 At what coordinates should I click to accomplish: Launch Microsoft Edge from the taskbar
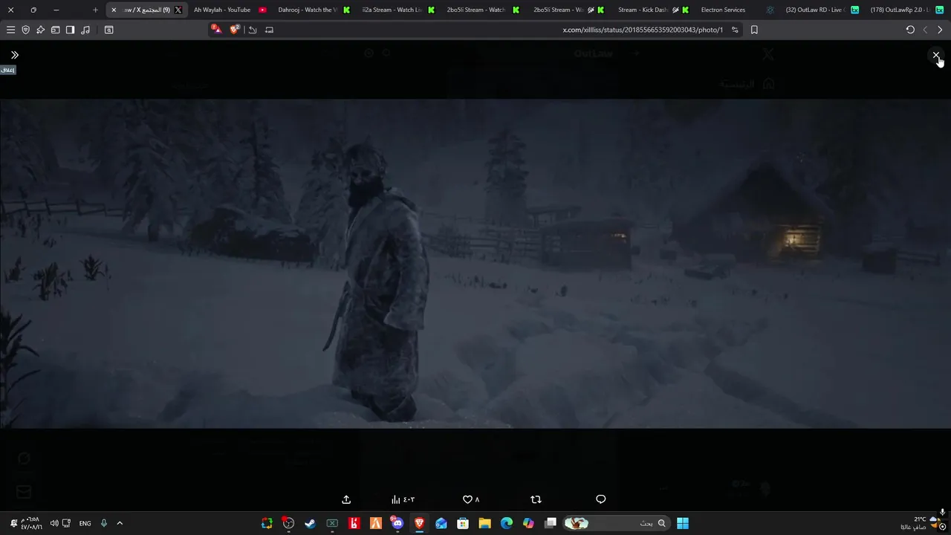507,523
